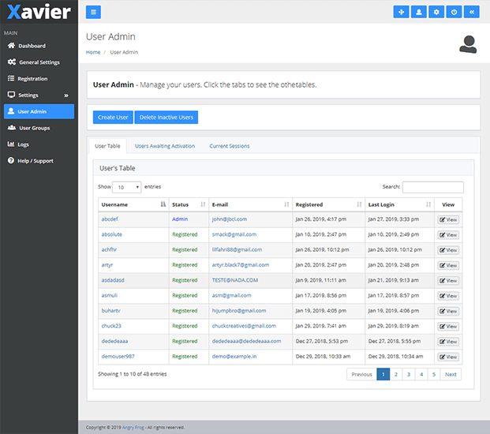Viewport: 490px width, 434px height.
Task: Go to pagination page 2
Action: click(x=396, y=374)
